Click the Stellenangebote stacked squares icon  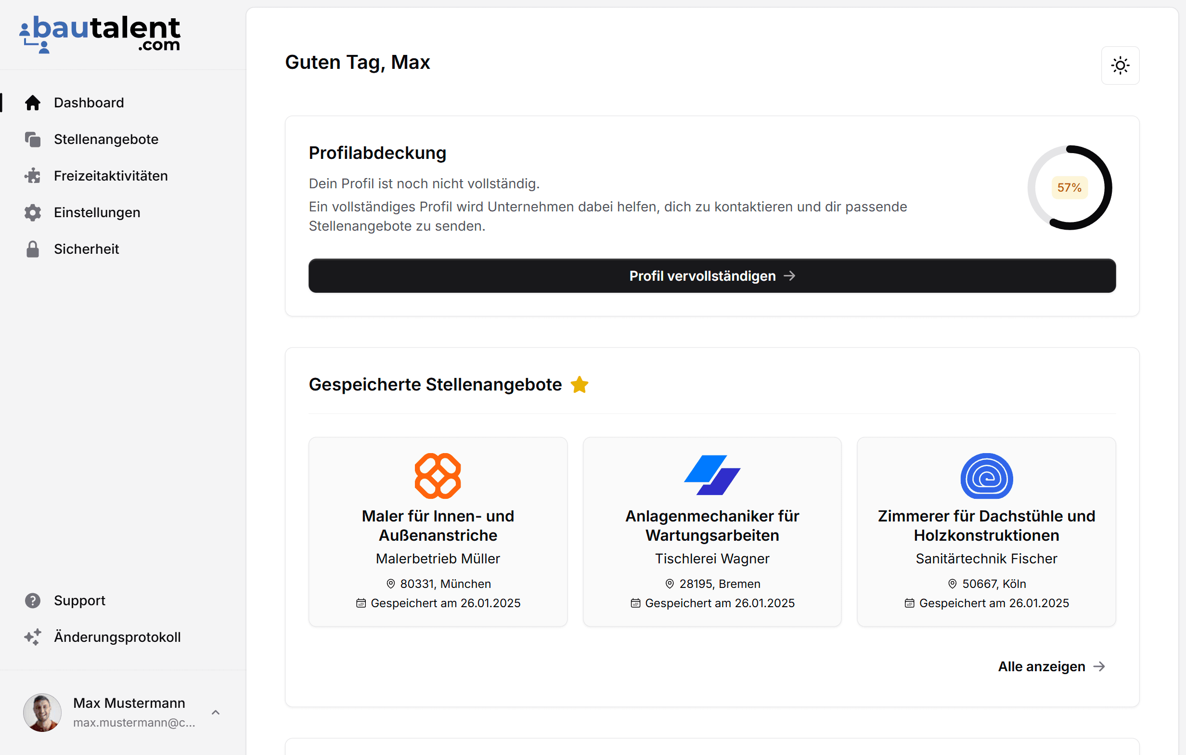(33, 140)
